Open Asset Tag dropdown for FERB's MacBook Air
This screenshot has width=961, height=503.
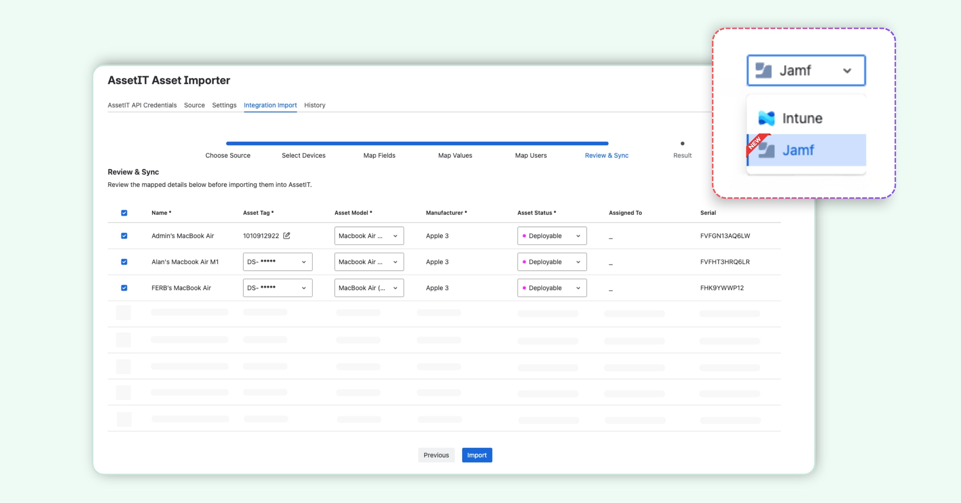(278, 288)
